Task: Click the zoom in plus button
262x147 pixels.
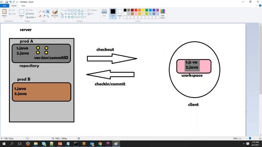Action: coord(260,138)
